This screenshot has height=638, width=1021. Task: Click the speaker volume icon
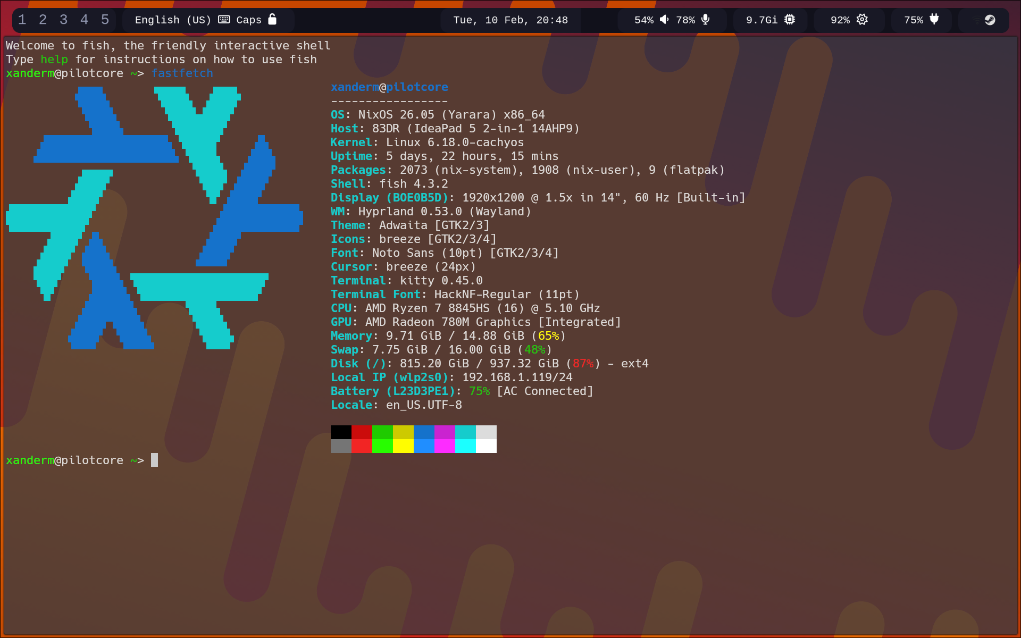pyautogui.click(x=664, y=20)
